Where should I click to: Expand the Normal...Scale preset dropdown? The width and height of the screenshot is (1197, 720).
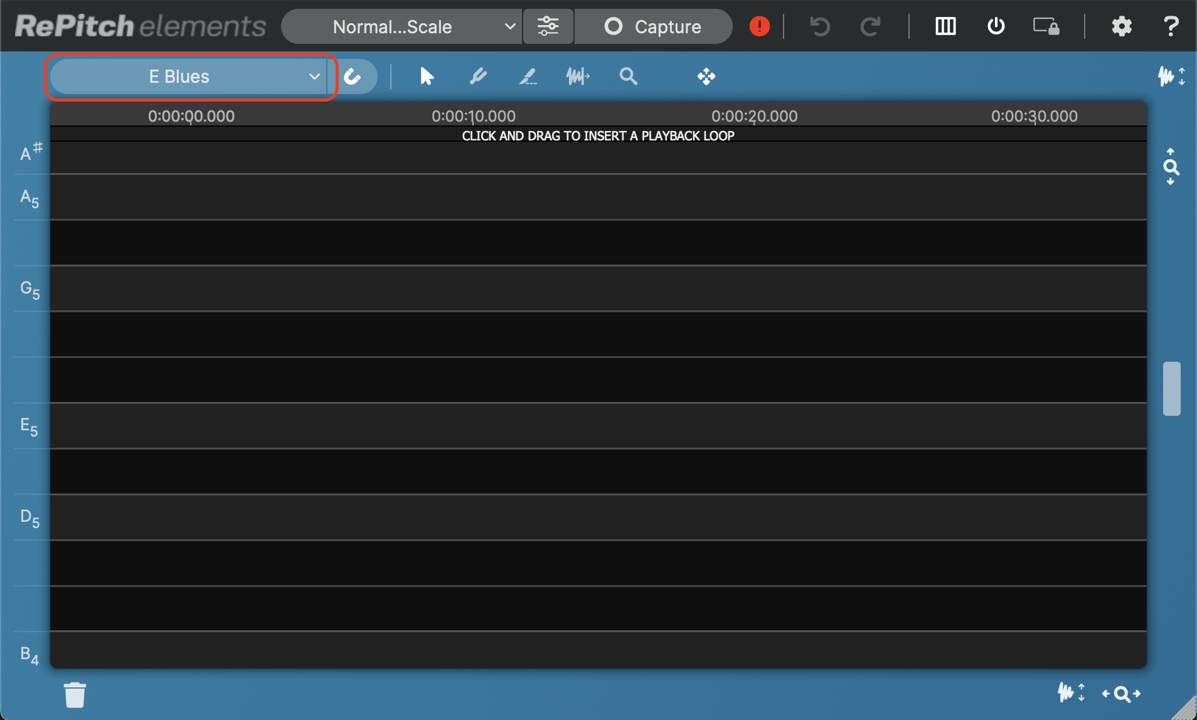pyautogui.click(x=402, y=26)
